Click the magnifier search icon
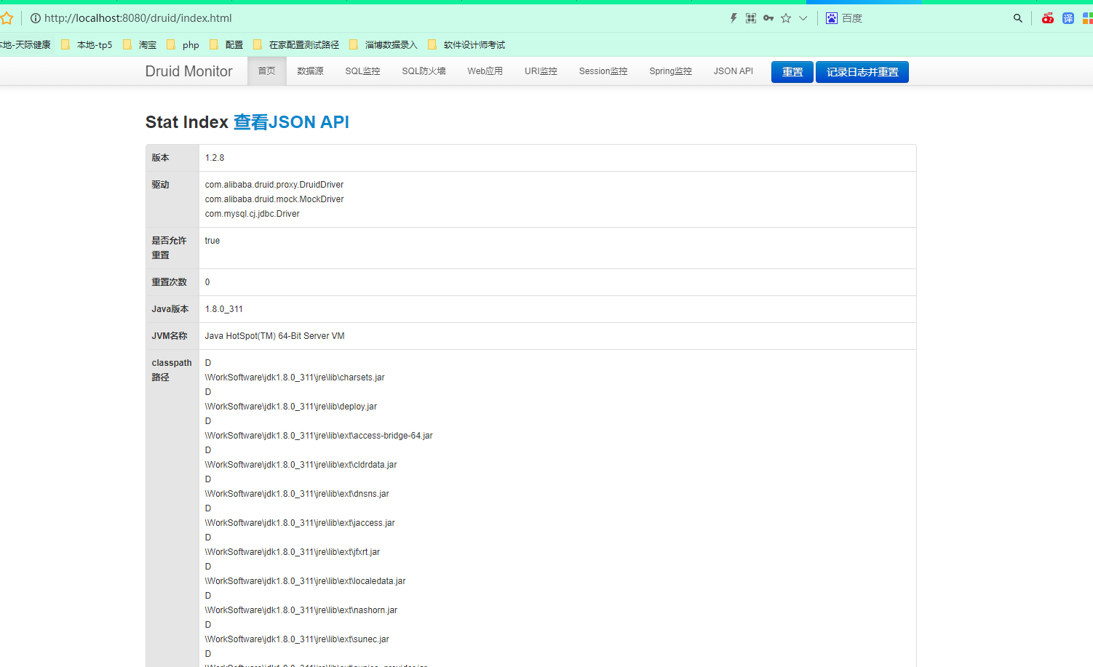This screenshot has width=1093, height=667. click(1018, 18)
